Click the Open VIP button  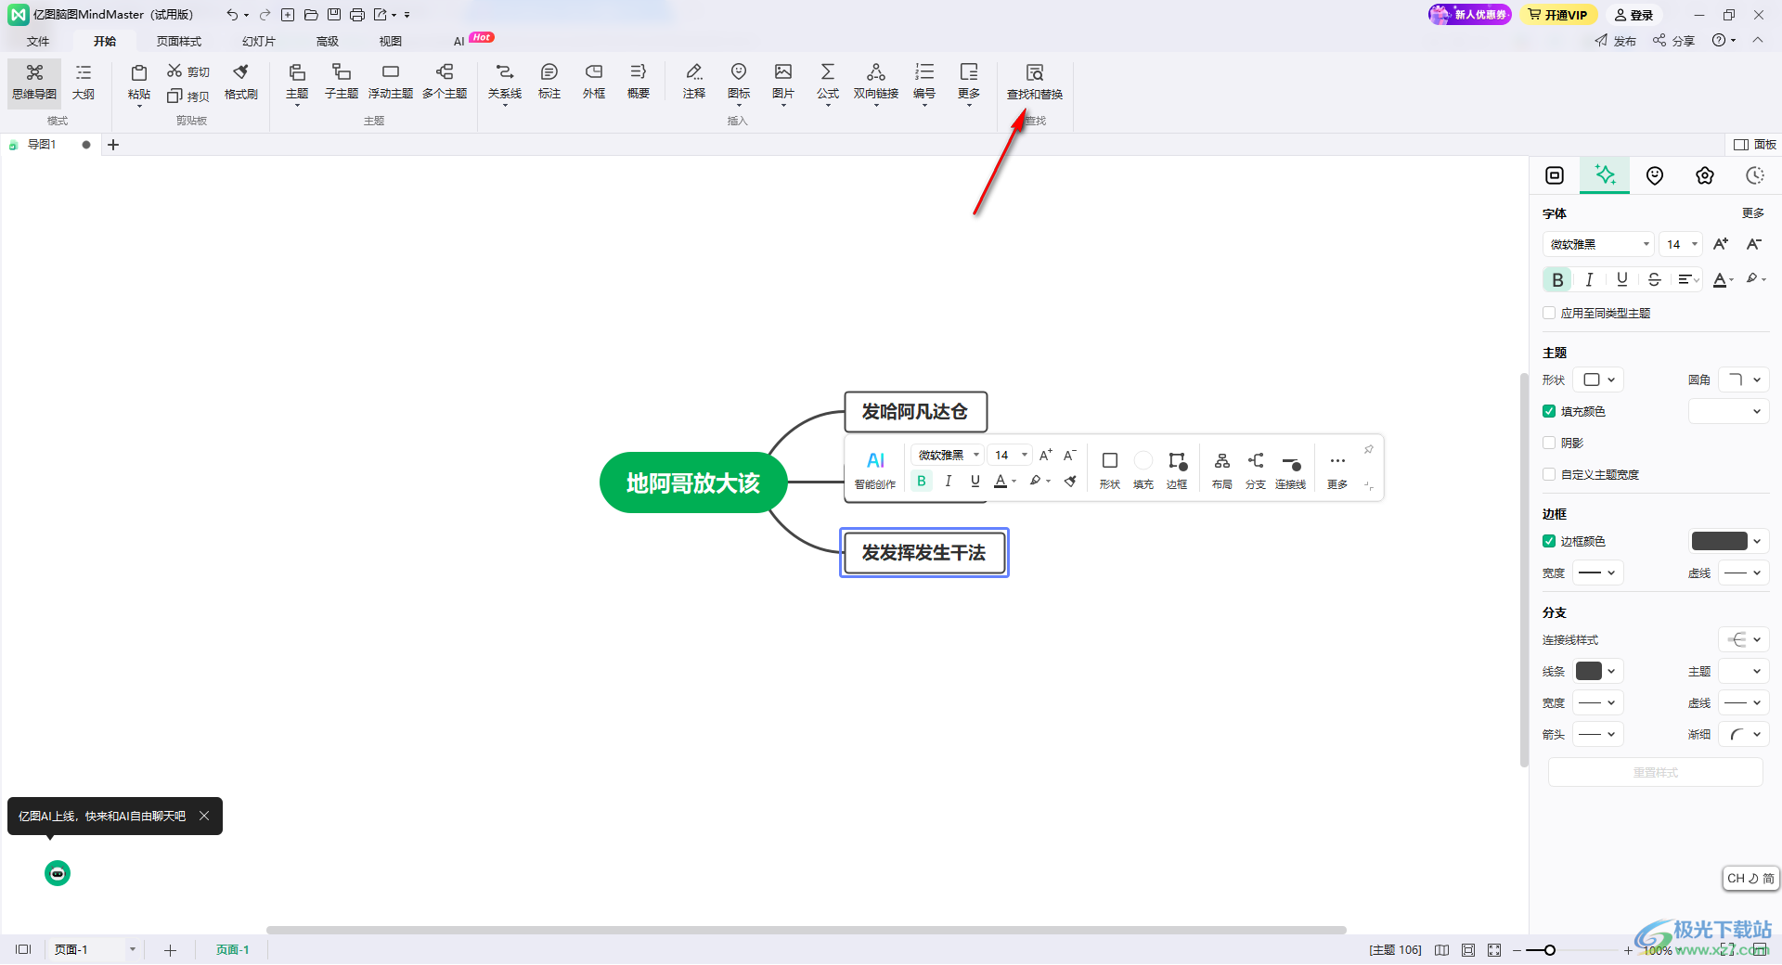pyautogui.click(x=1558, y=15)
